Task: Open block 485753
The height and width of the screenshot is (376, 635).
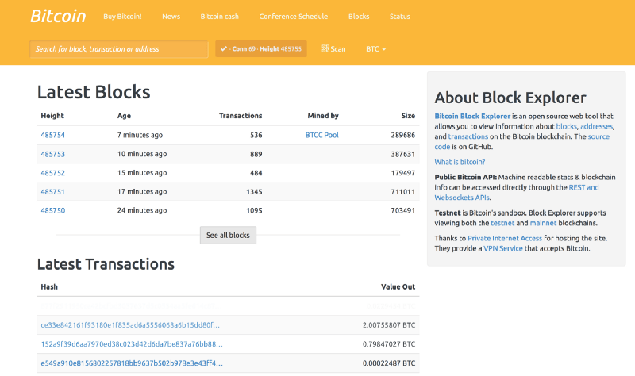Action: point(52,154)
